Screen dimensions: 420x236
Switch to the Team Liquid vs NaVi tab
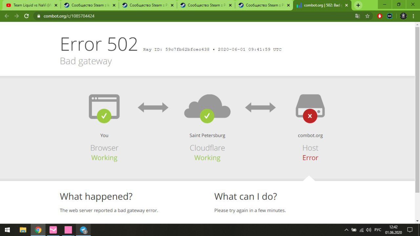31,5
